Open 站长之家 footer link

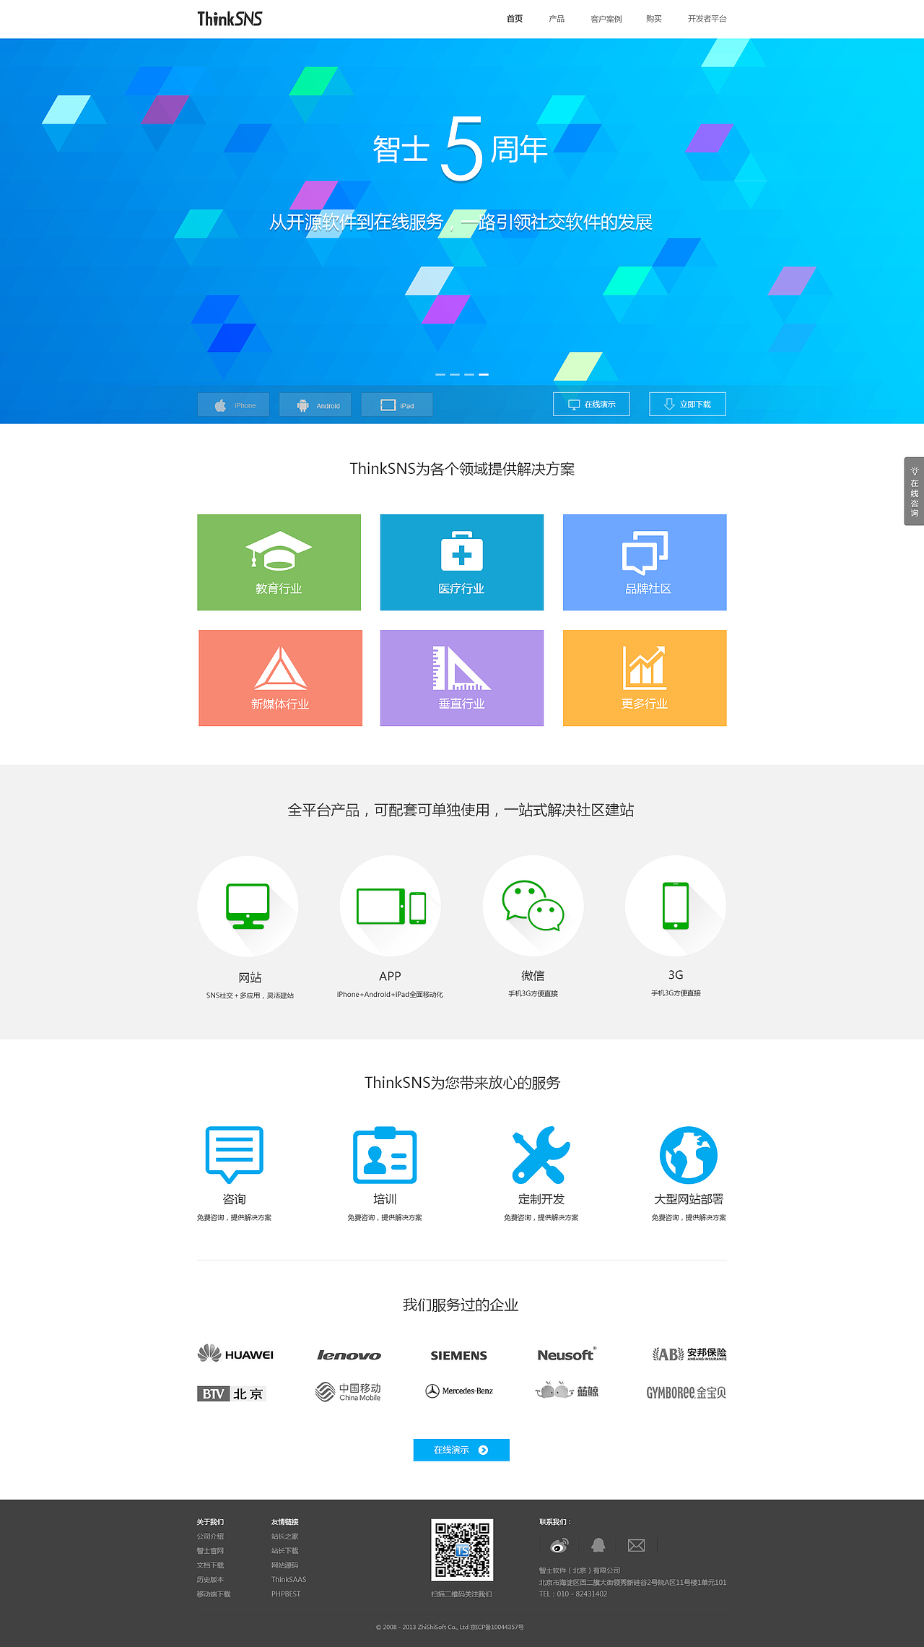[x=284, y=1536]
